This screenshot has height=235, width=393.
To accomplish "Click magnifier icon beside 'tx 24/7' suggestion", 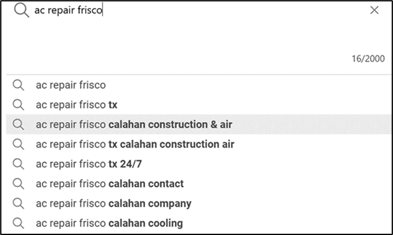I will (x=19, y=164).
